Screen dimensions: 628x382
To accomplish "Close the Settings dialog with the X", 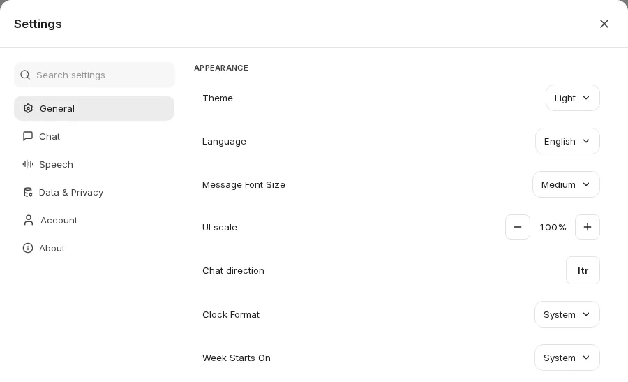I will (x=604, y=24).
